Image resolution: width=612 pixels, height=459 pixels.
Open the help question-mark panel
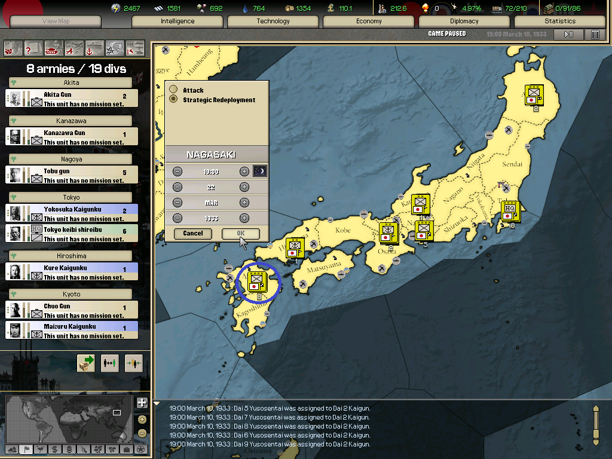pos(33,48)
